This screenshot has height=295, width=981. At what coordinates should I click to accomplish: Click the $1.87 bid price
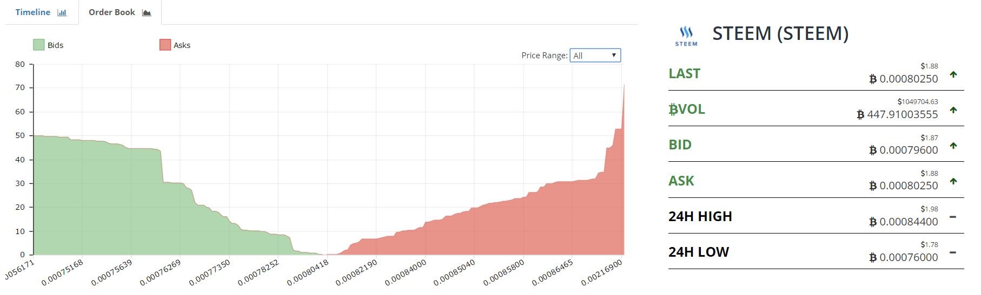tap(929, 138)
